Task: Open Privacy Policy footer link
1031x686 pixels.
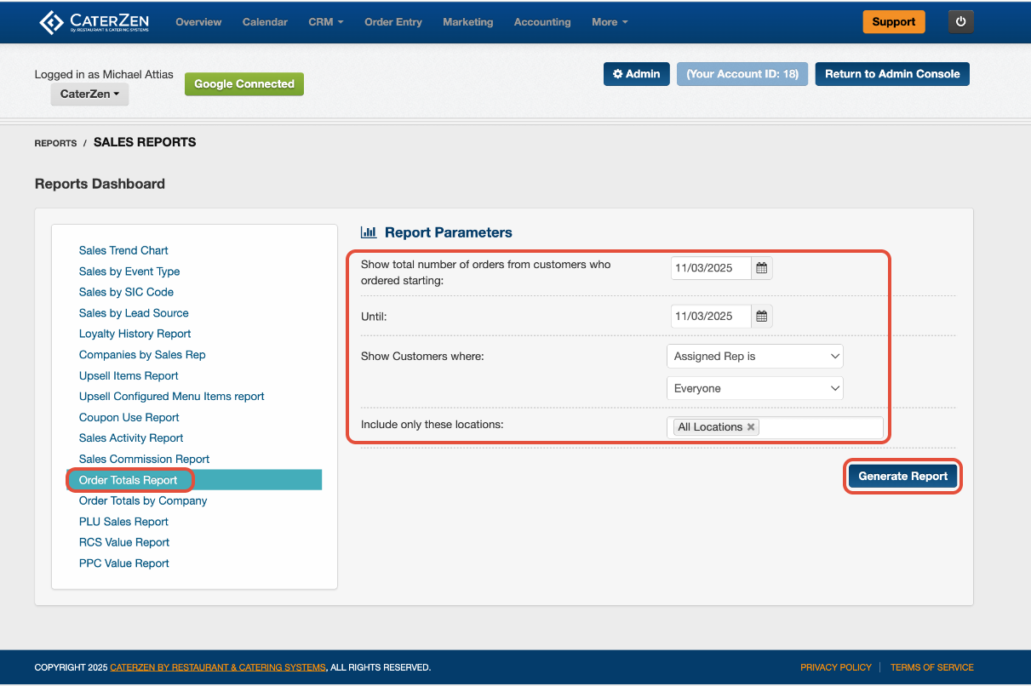Action: (836, 668)
